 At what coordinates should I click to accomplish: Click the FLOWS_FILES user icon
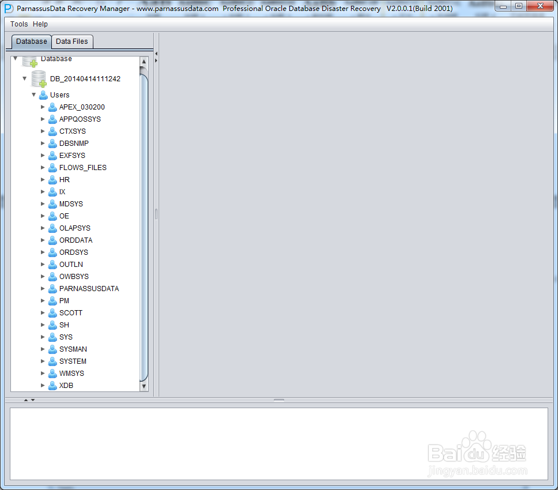(52, 168)
